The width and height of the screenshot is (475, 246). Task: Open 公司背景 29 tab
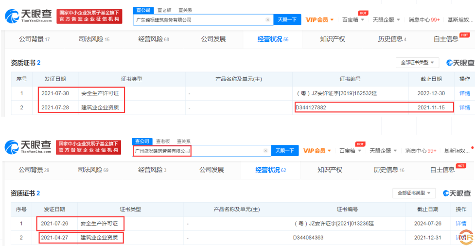(x=34, y=170)
